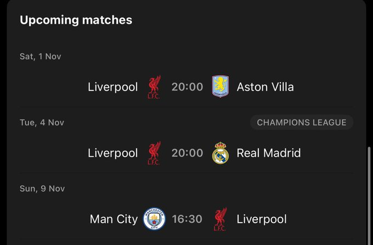Select Liverpool name in the Saturday match

[112, 87]
